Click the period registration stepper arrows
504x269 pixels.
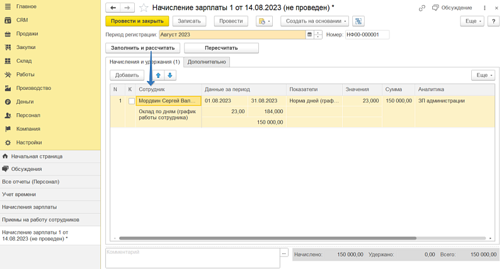pos(318,35)
